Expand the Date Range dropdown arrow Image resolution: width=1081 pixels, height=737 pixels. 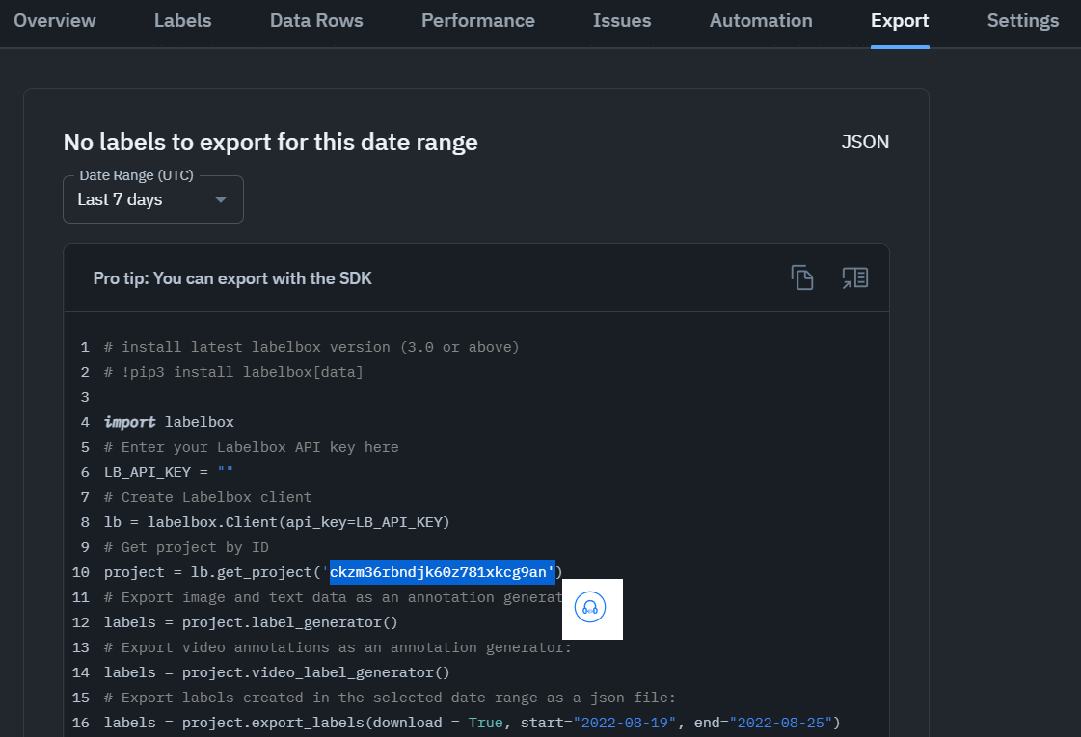[221, 199]
